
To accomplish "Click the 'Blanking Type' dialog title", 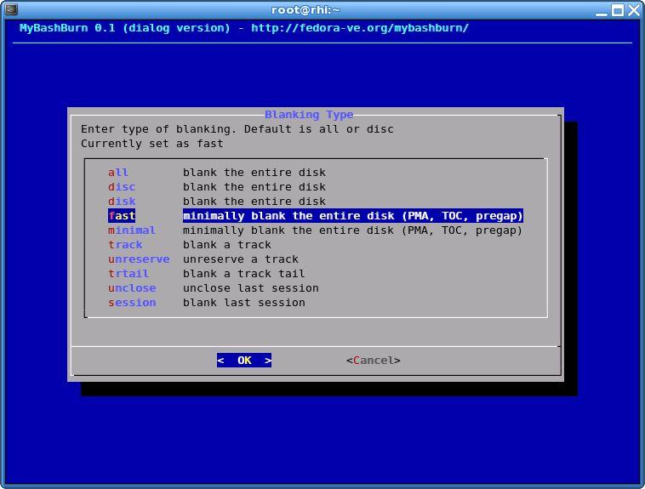I will pos(309,115).
